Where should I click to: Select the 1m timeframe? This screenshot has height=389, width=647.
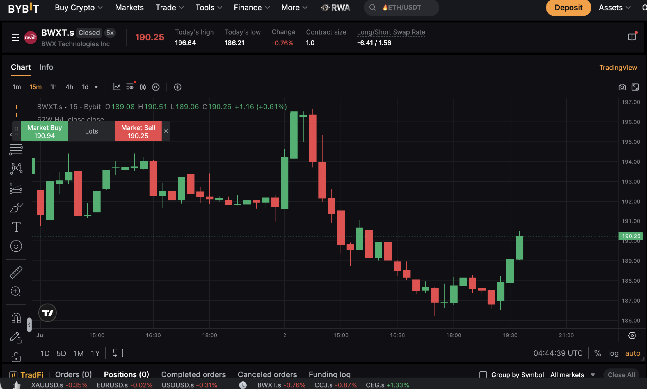point(17,87)
